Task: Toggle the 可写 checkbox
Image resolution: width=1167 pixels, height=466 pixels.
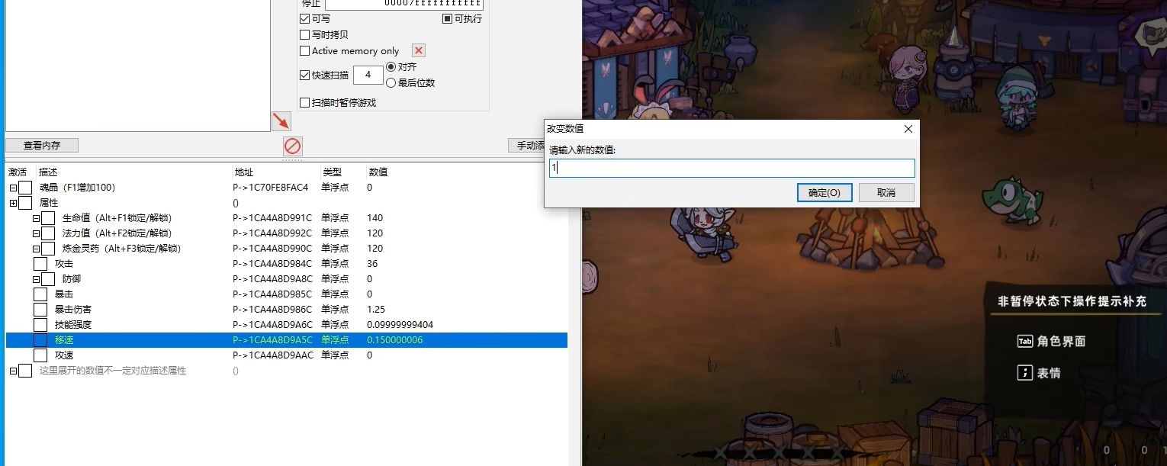Action: point(305,18)
